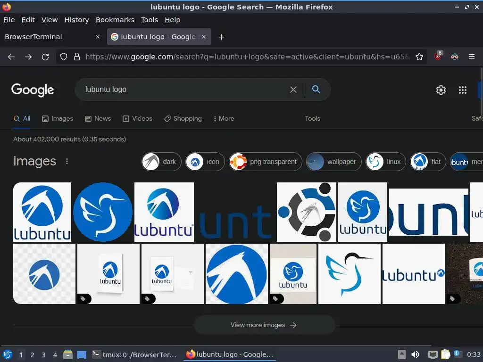Click the page vertical scrollbar
The image size is (483, 362).
pyautogui.click(x=482, y=91)
